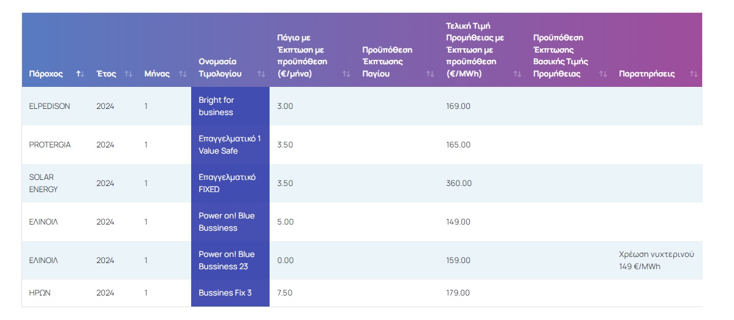This screenshot has width=734, height=320.
Task: Click the Χρέωση νυχτερινού 149 €/MWh note
Action: 656,261
